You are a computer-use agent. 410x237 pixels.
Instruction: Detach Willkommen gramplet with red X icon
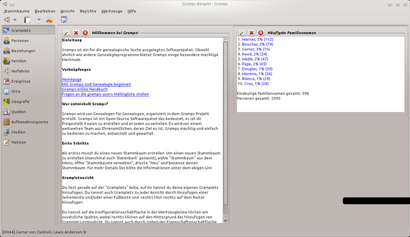[x=76, y=32]
